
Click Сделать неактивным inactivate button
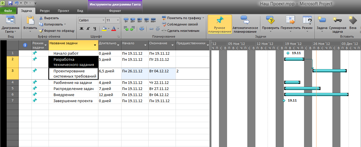coord(181,31)
